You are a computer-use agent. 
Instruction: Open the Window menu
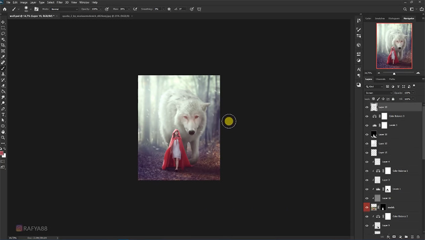pyautogui.click(x=85, y=2)
